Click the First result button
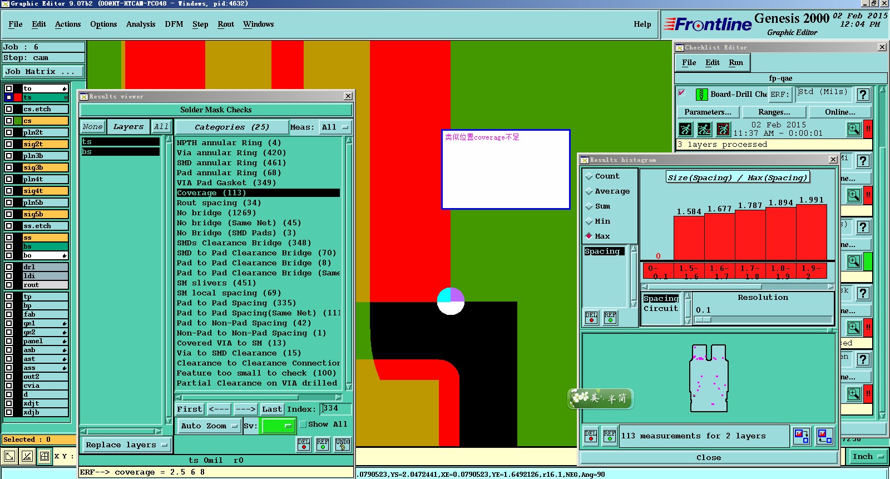The width and height of the screenshot is (890, 479). (x=190, y=409)
